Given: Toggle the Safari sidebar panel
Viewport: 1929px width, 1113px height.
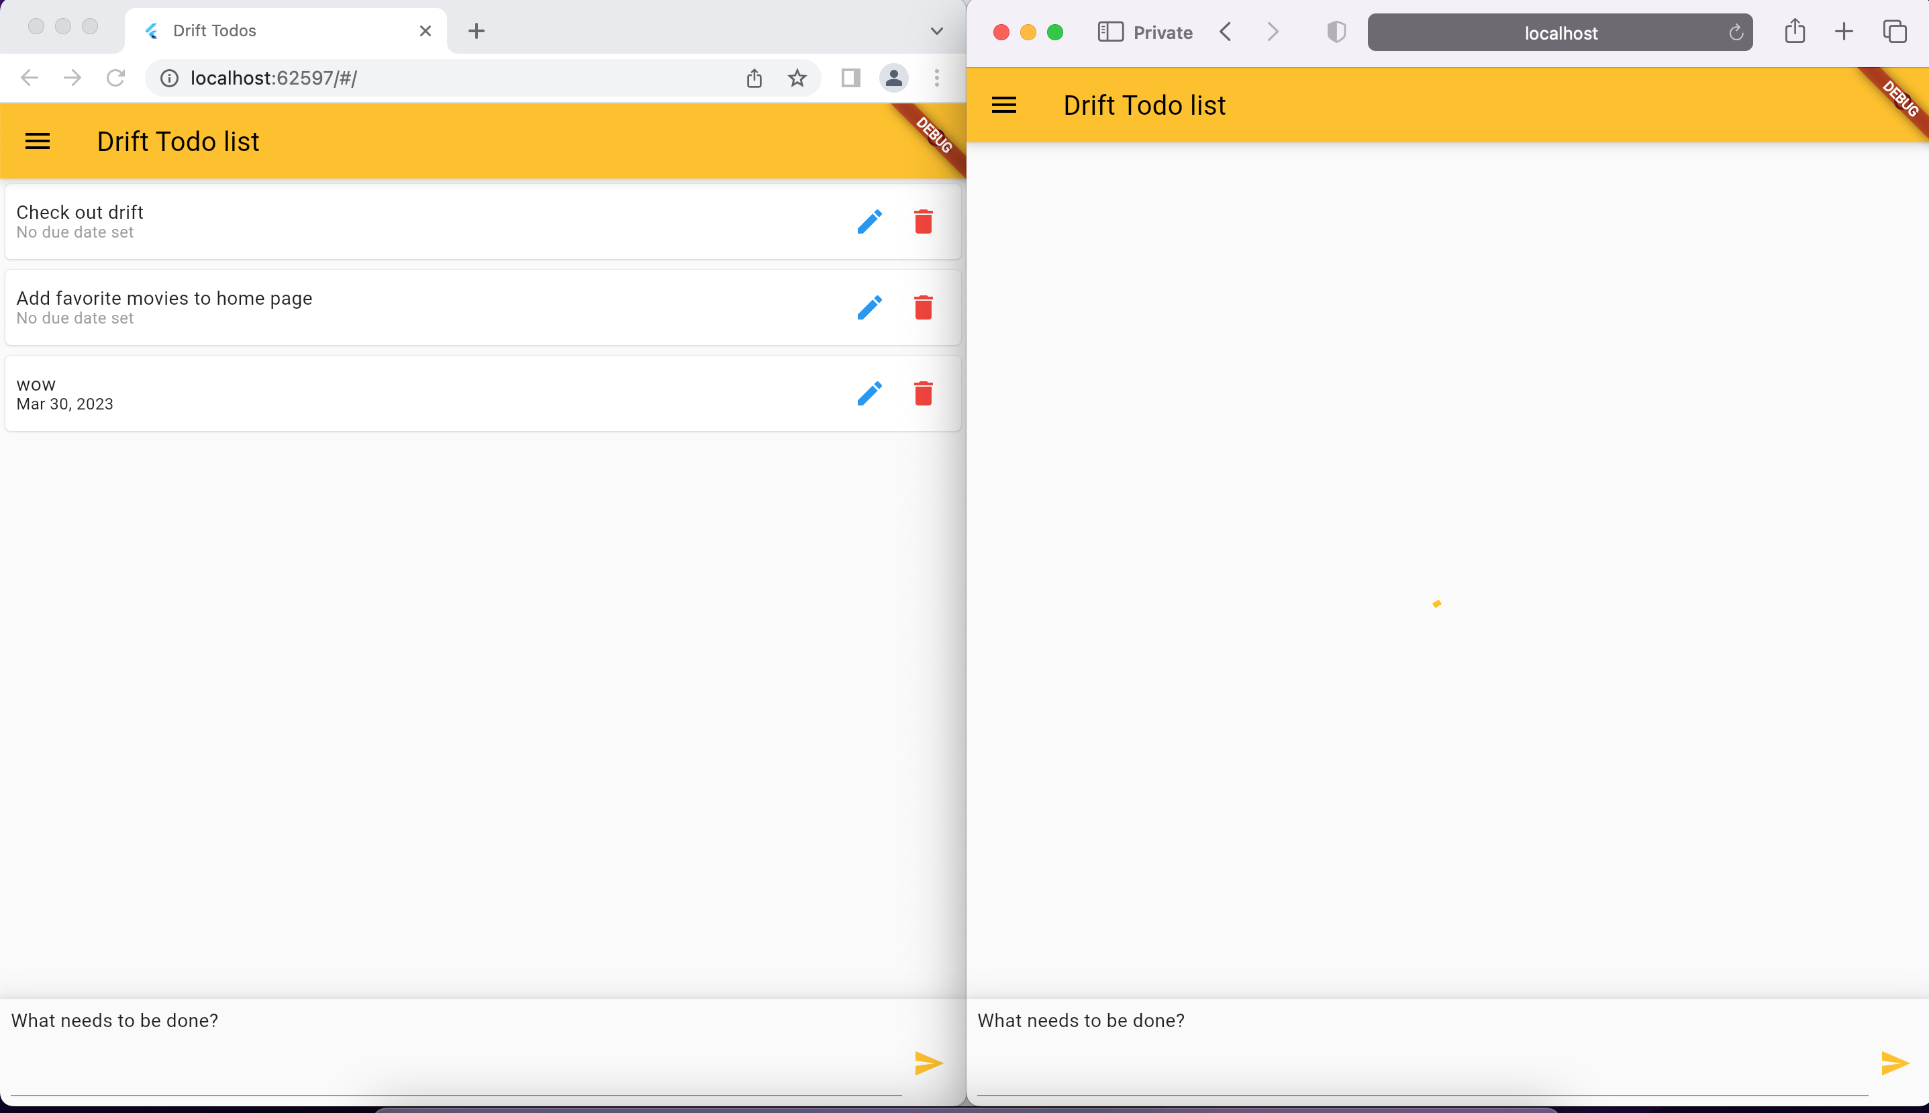Looking at the screenshot, I should click(x=1111, y=32).
